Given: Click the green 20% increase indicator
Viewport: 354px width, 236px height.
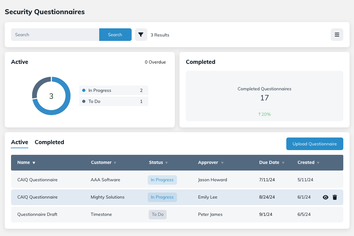Looking at the screenshot, I should pos(264,114).
